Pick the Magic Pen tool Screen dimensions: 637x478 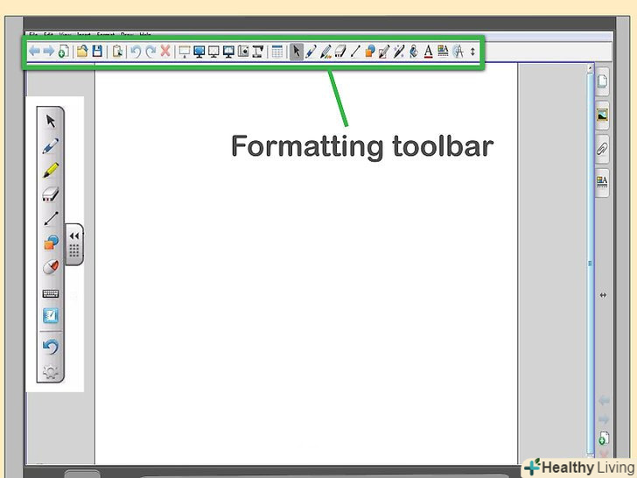point(398,52)
